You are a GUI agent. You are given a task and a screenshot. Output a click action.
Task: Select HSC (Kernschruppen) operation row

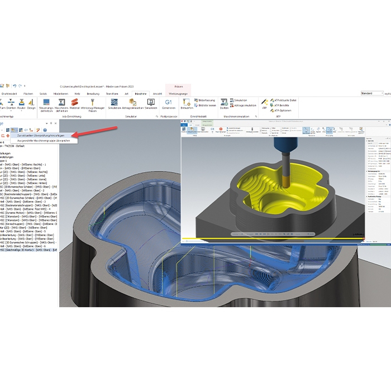(x=28, y=224)
